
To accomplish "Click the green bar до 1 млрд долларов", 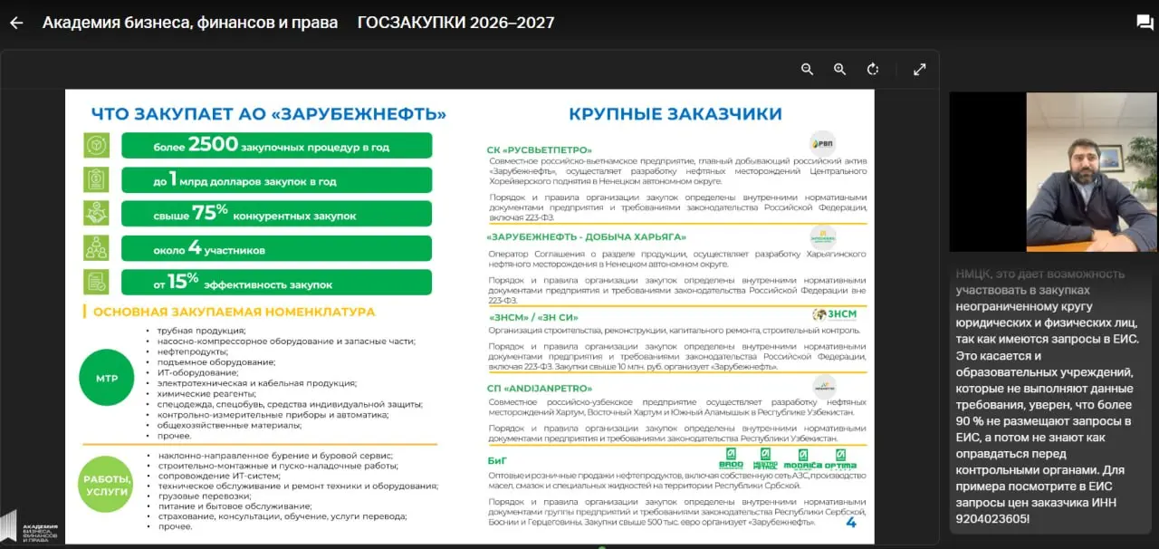I will 276,179.
